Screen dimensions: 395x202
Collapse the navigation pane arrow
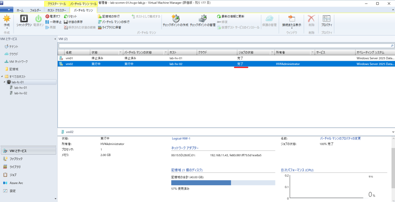pos(55,39)
